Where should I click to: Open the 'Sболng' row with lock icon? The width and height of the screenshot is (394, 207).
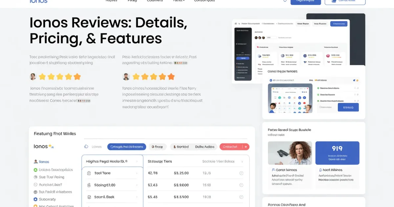click(112, 185)
